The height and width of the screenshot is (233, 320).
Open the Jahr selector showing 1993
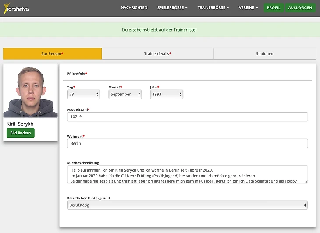167,94
